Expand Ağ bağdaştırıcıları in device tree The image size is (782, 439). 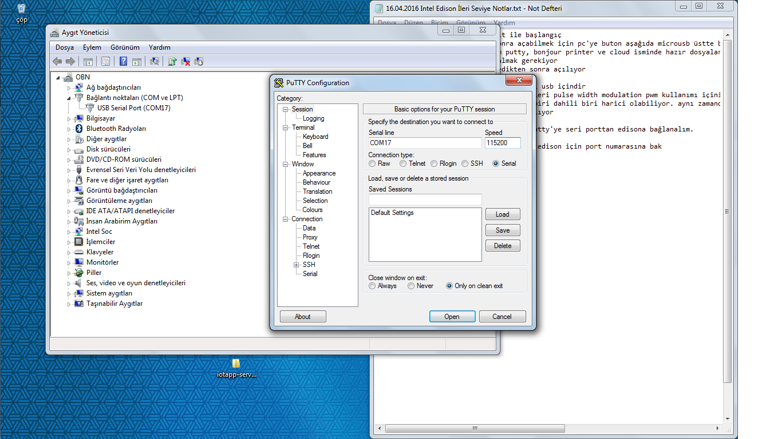coord(69,88)
